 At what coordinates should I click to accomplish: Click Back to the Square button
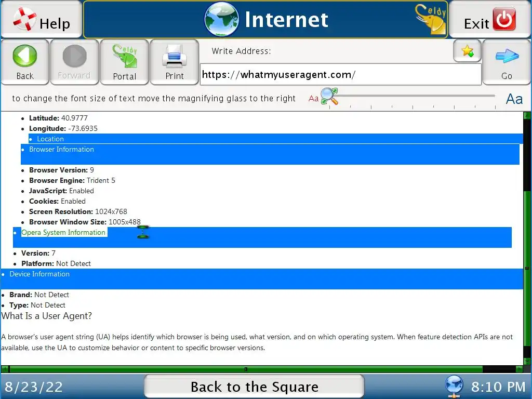254,387
